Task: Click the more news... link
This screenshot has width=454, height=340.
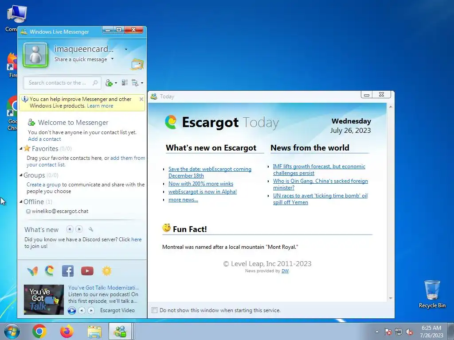Action: pos(183,200)
